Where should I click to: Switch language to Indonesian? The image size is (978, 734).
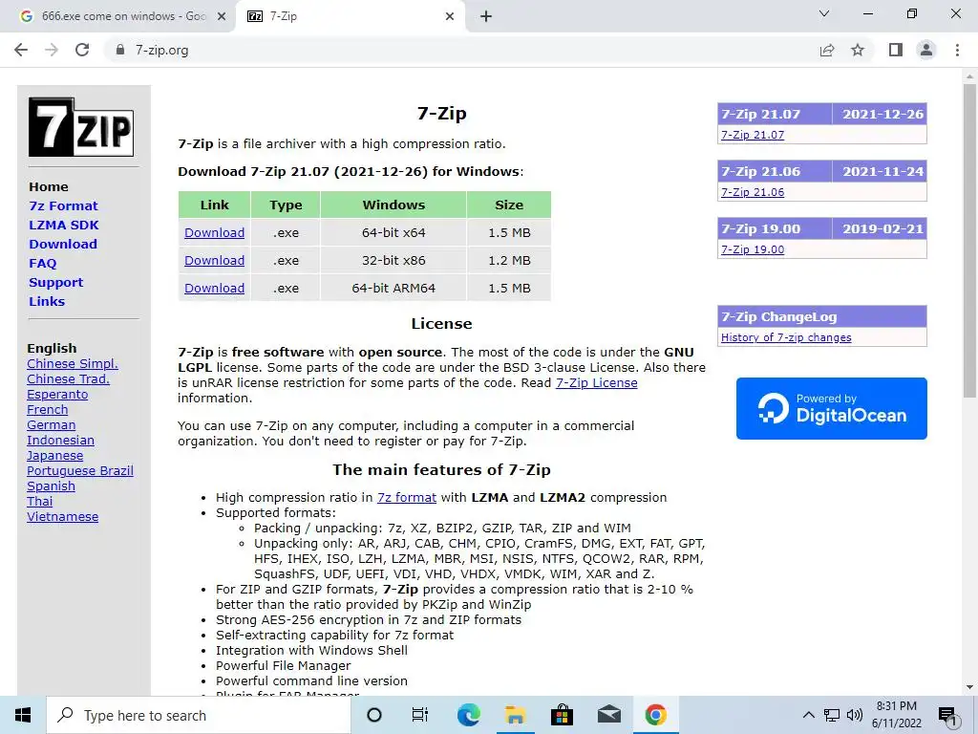coord(60,440)
